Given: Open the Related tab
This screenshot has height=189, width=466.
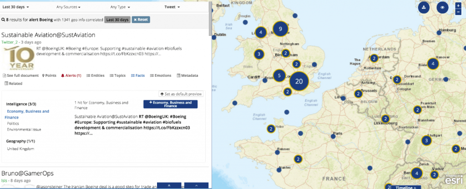Looking at the screenshot, I should pos(13,84).
